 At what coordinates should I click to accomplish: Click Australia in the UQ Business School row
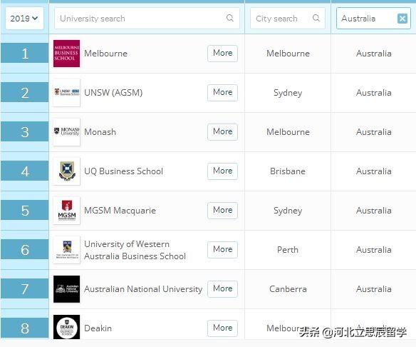pos(373,171)
